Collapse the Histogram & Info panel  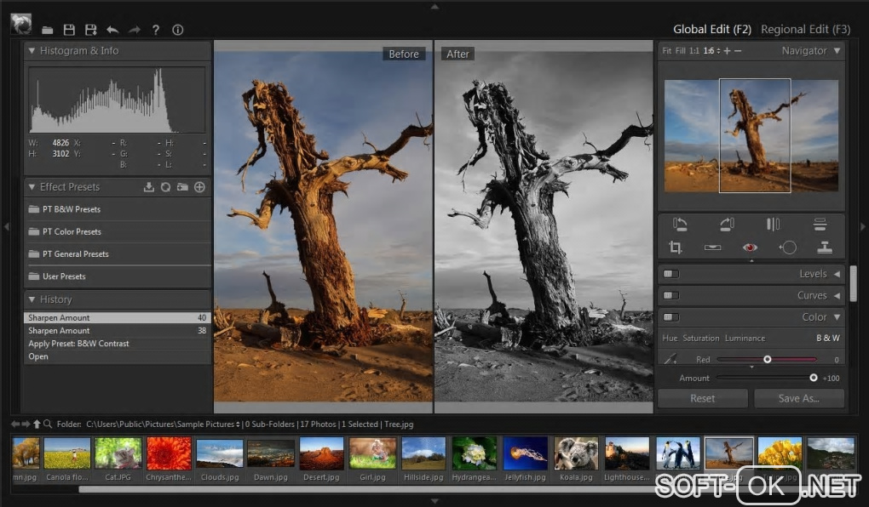(32, 51)
